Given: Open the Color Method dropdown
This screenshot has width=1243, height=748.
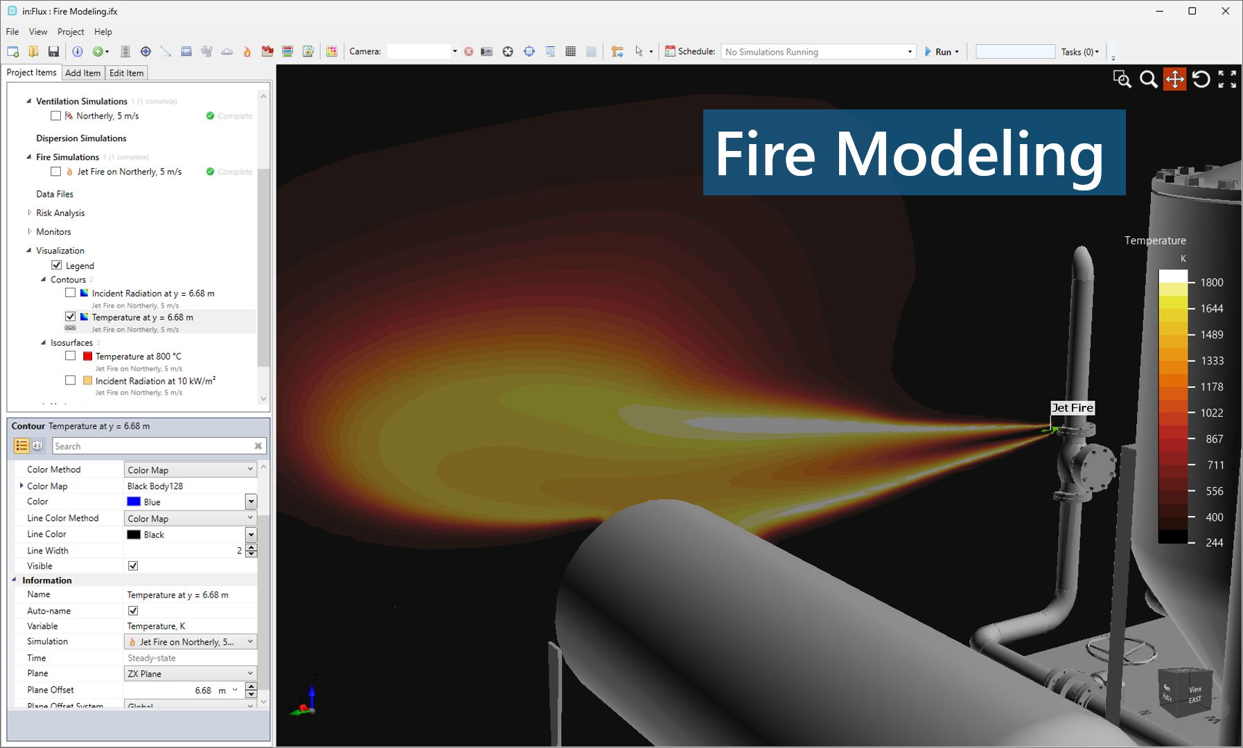Looking at the screenshot, I should click(191, 470).
